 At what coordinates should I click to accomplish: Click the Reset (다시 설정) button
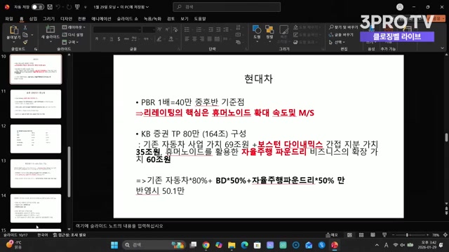[73, 34]
